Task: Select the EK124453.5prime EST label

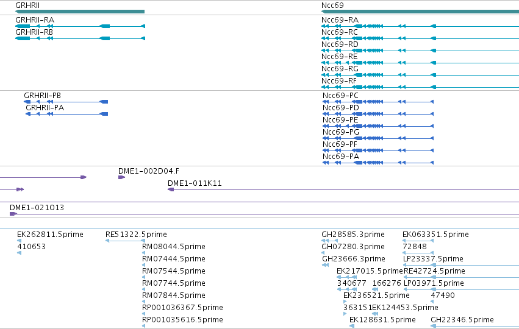Action: tap(405, 308)
